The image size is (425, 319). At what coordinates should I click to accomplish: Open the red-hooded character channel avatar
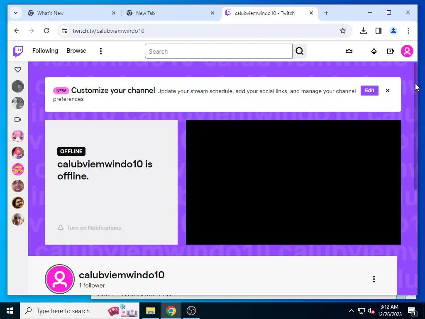point(18,153)
